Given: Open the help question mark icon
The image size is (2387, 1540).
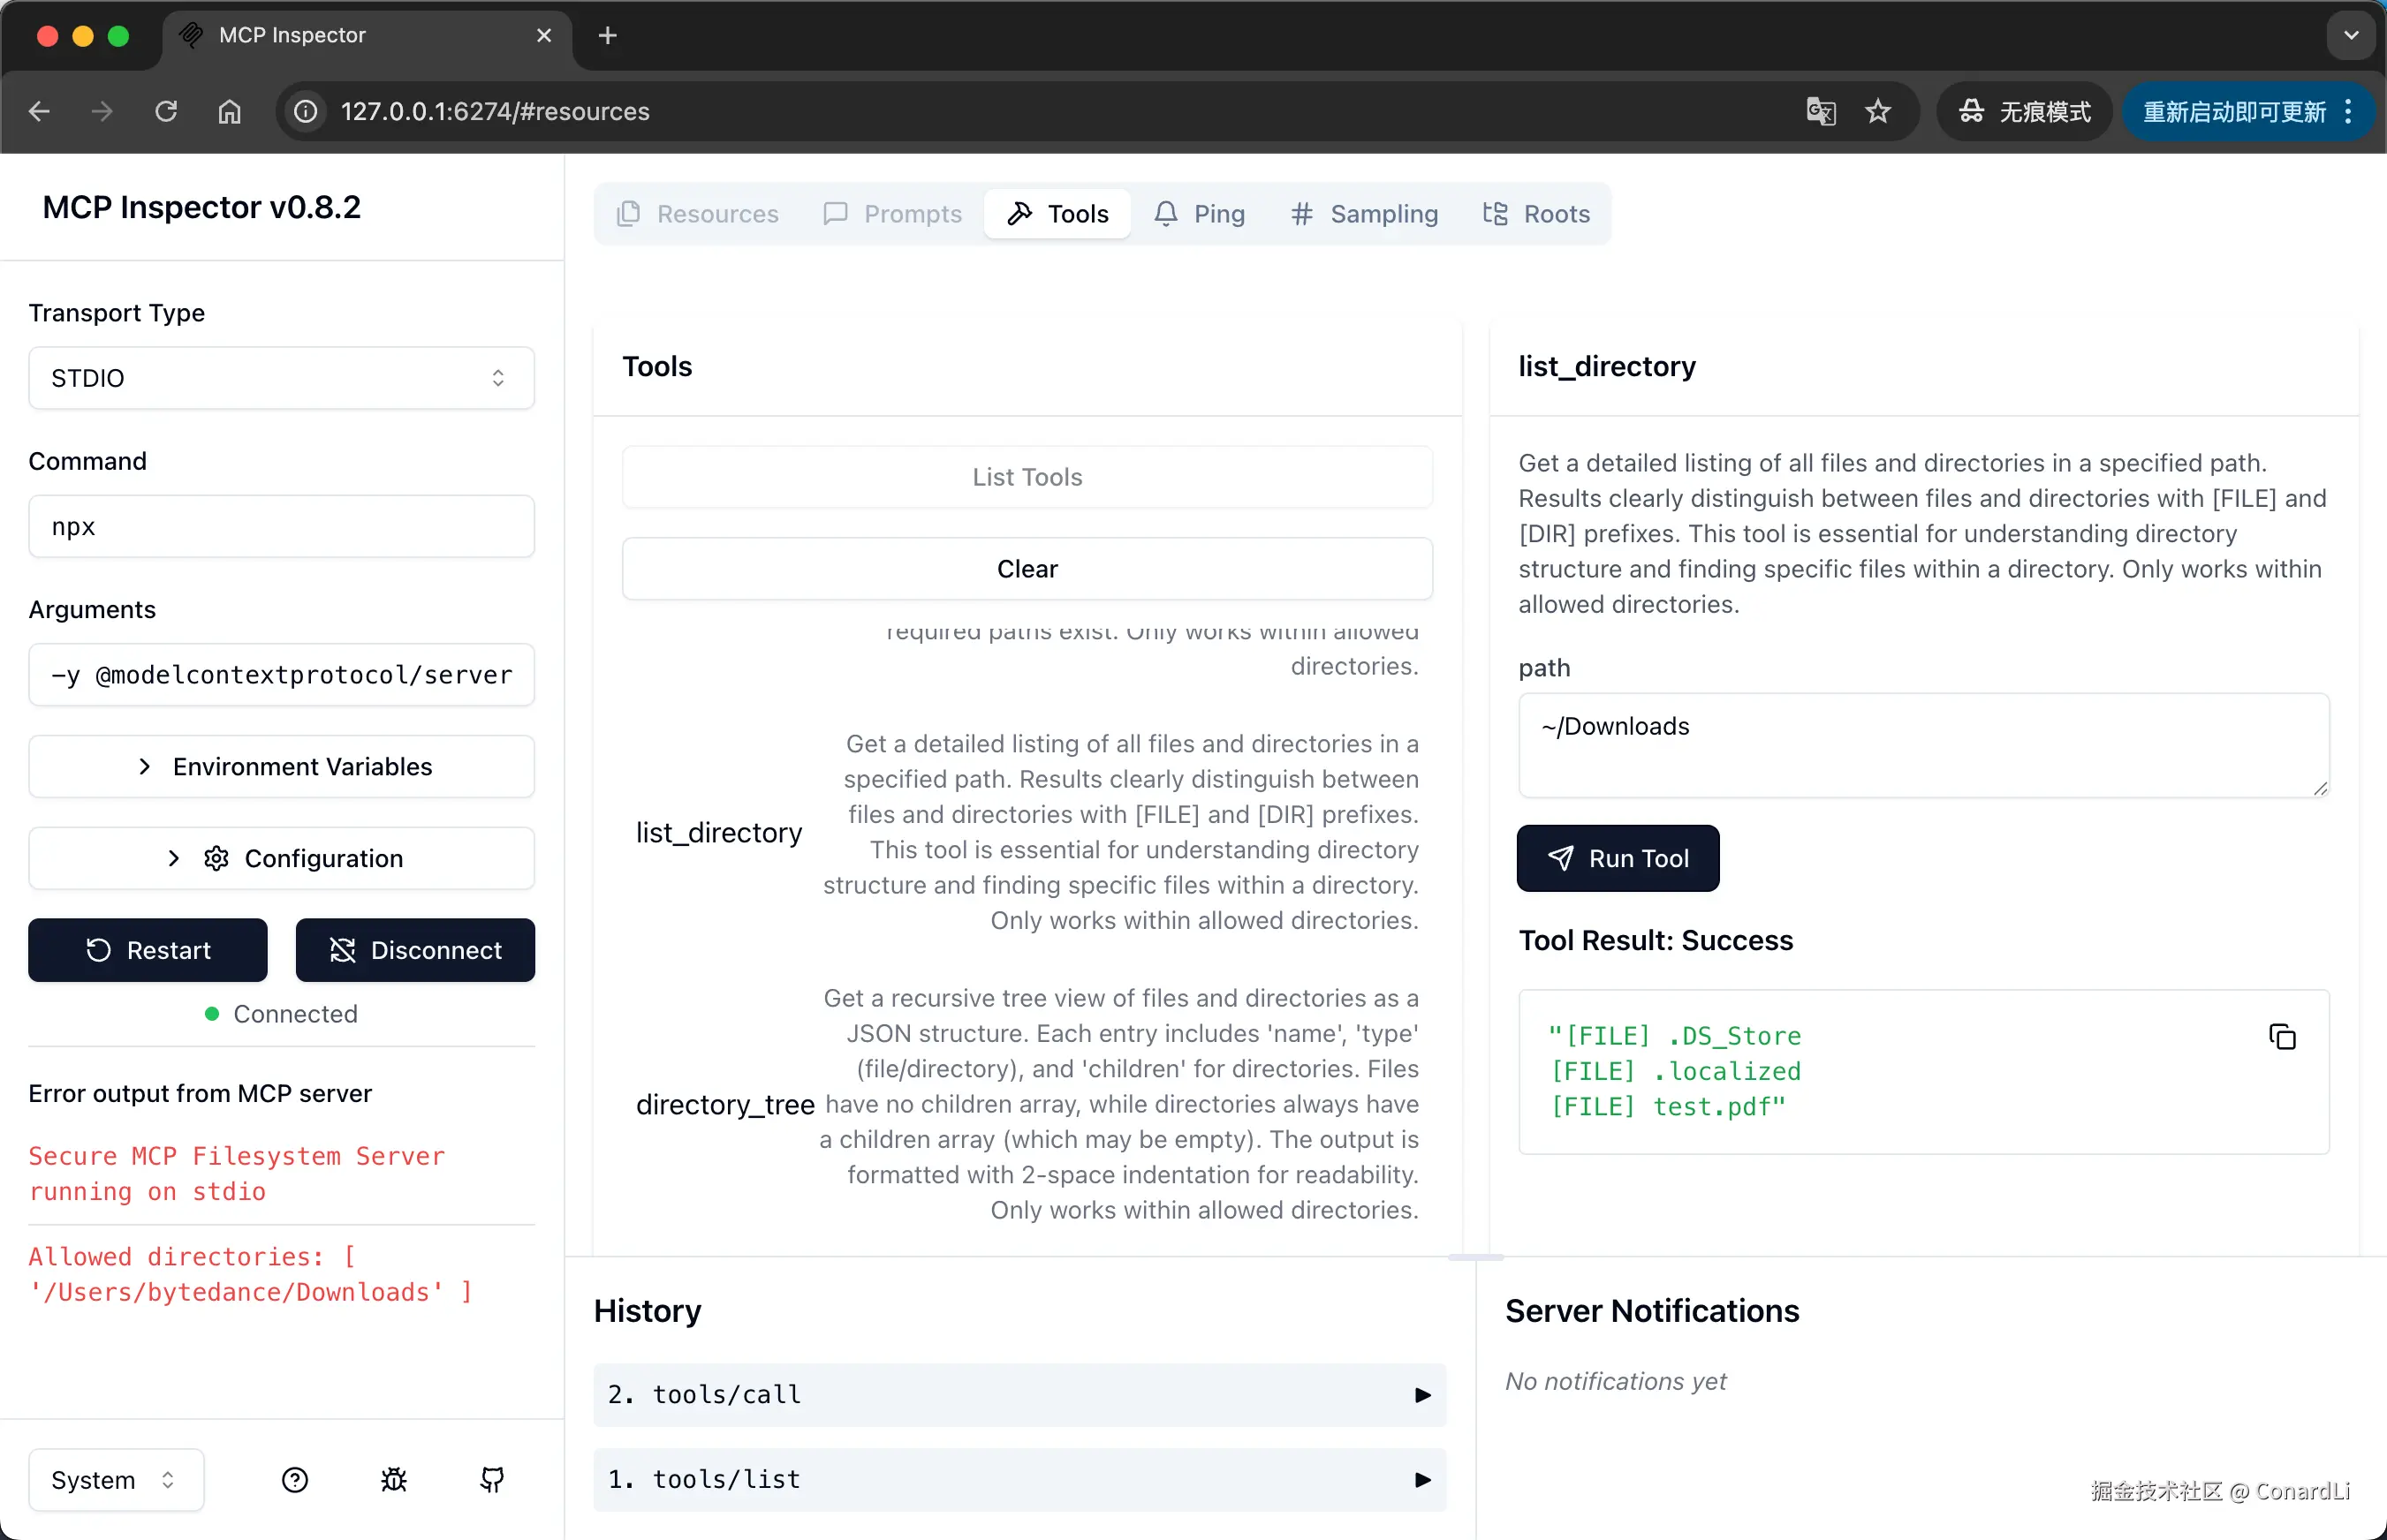Looking at the screenshot, I should [x=294, y=1479].
